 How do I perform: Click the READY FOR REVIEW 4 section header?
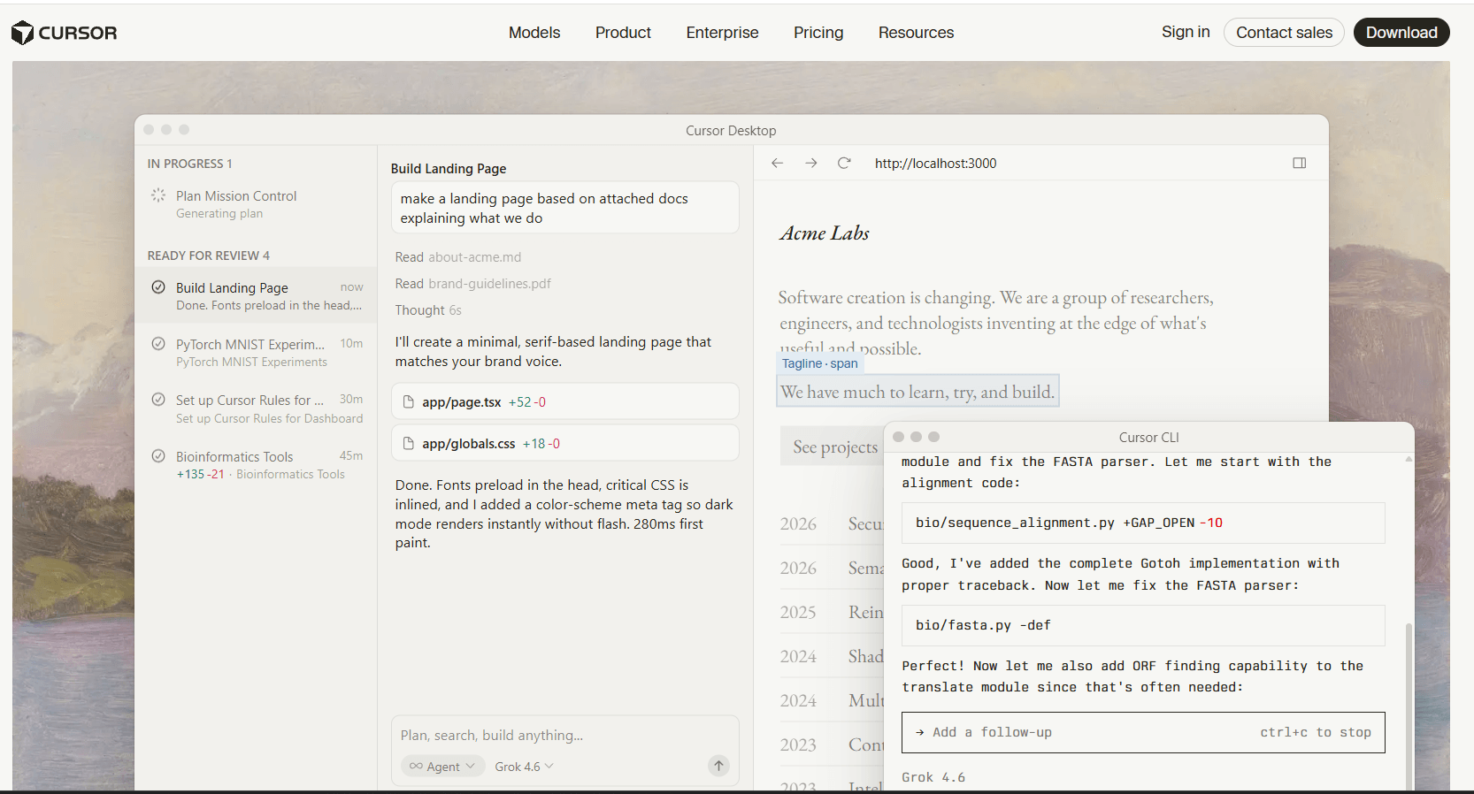tap(208, 256)
